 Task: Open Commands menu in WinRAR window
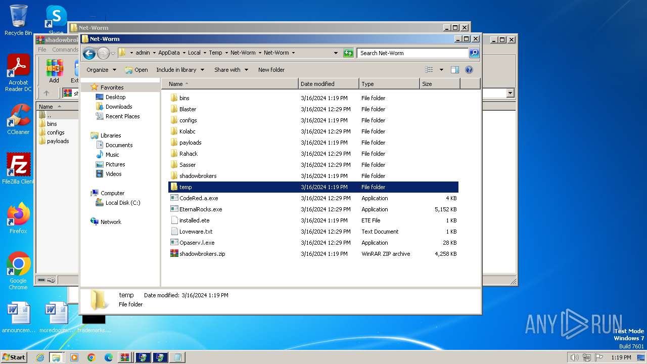coord(65,50)
